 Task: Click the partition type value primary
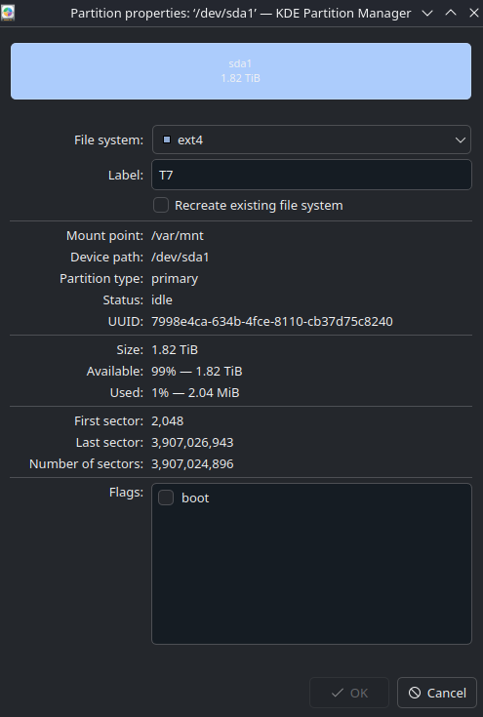(175, 279)
